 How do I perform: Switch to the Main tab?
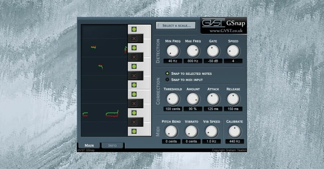pyautogui.click(x=89, y=145)
